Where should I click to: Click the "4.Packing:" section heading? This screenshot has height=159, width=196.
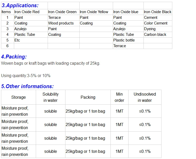tap(14, 57)
